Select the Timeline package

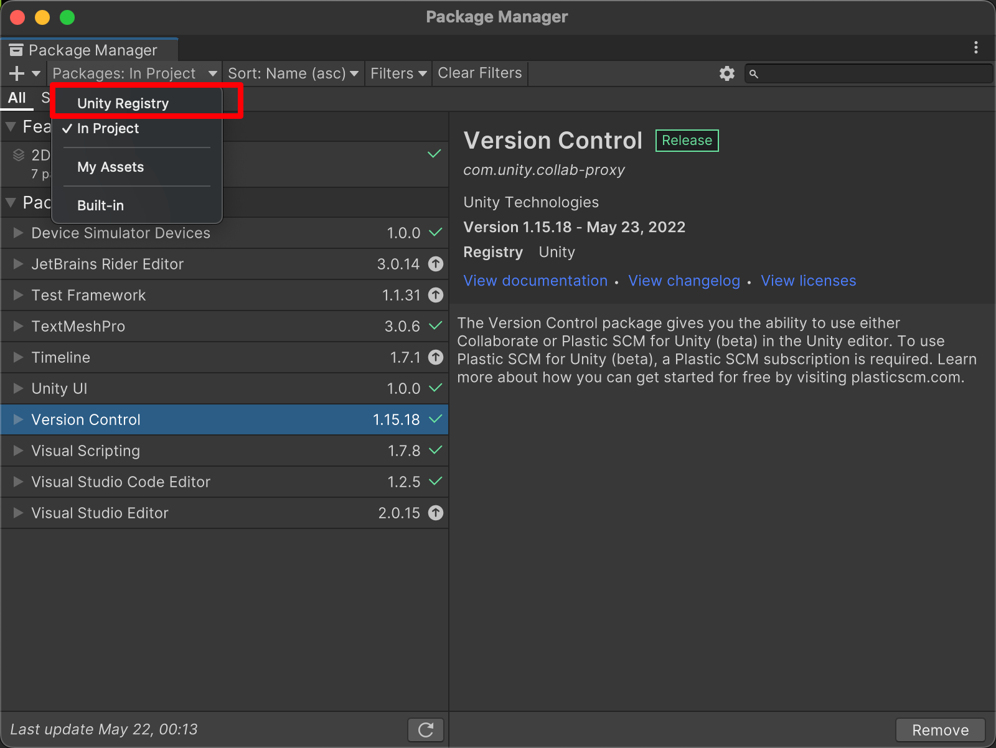(224, 357)
